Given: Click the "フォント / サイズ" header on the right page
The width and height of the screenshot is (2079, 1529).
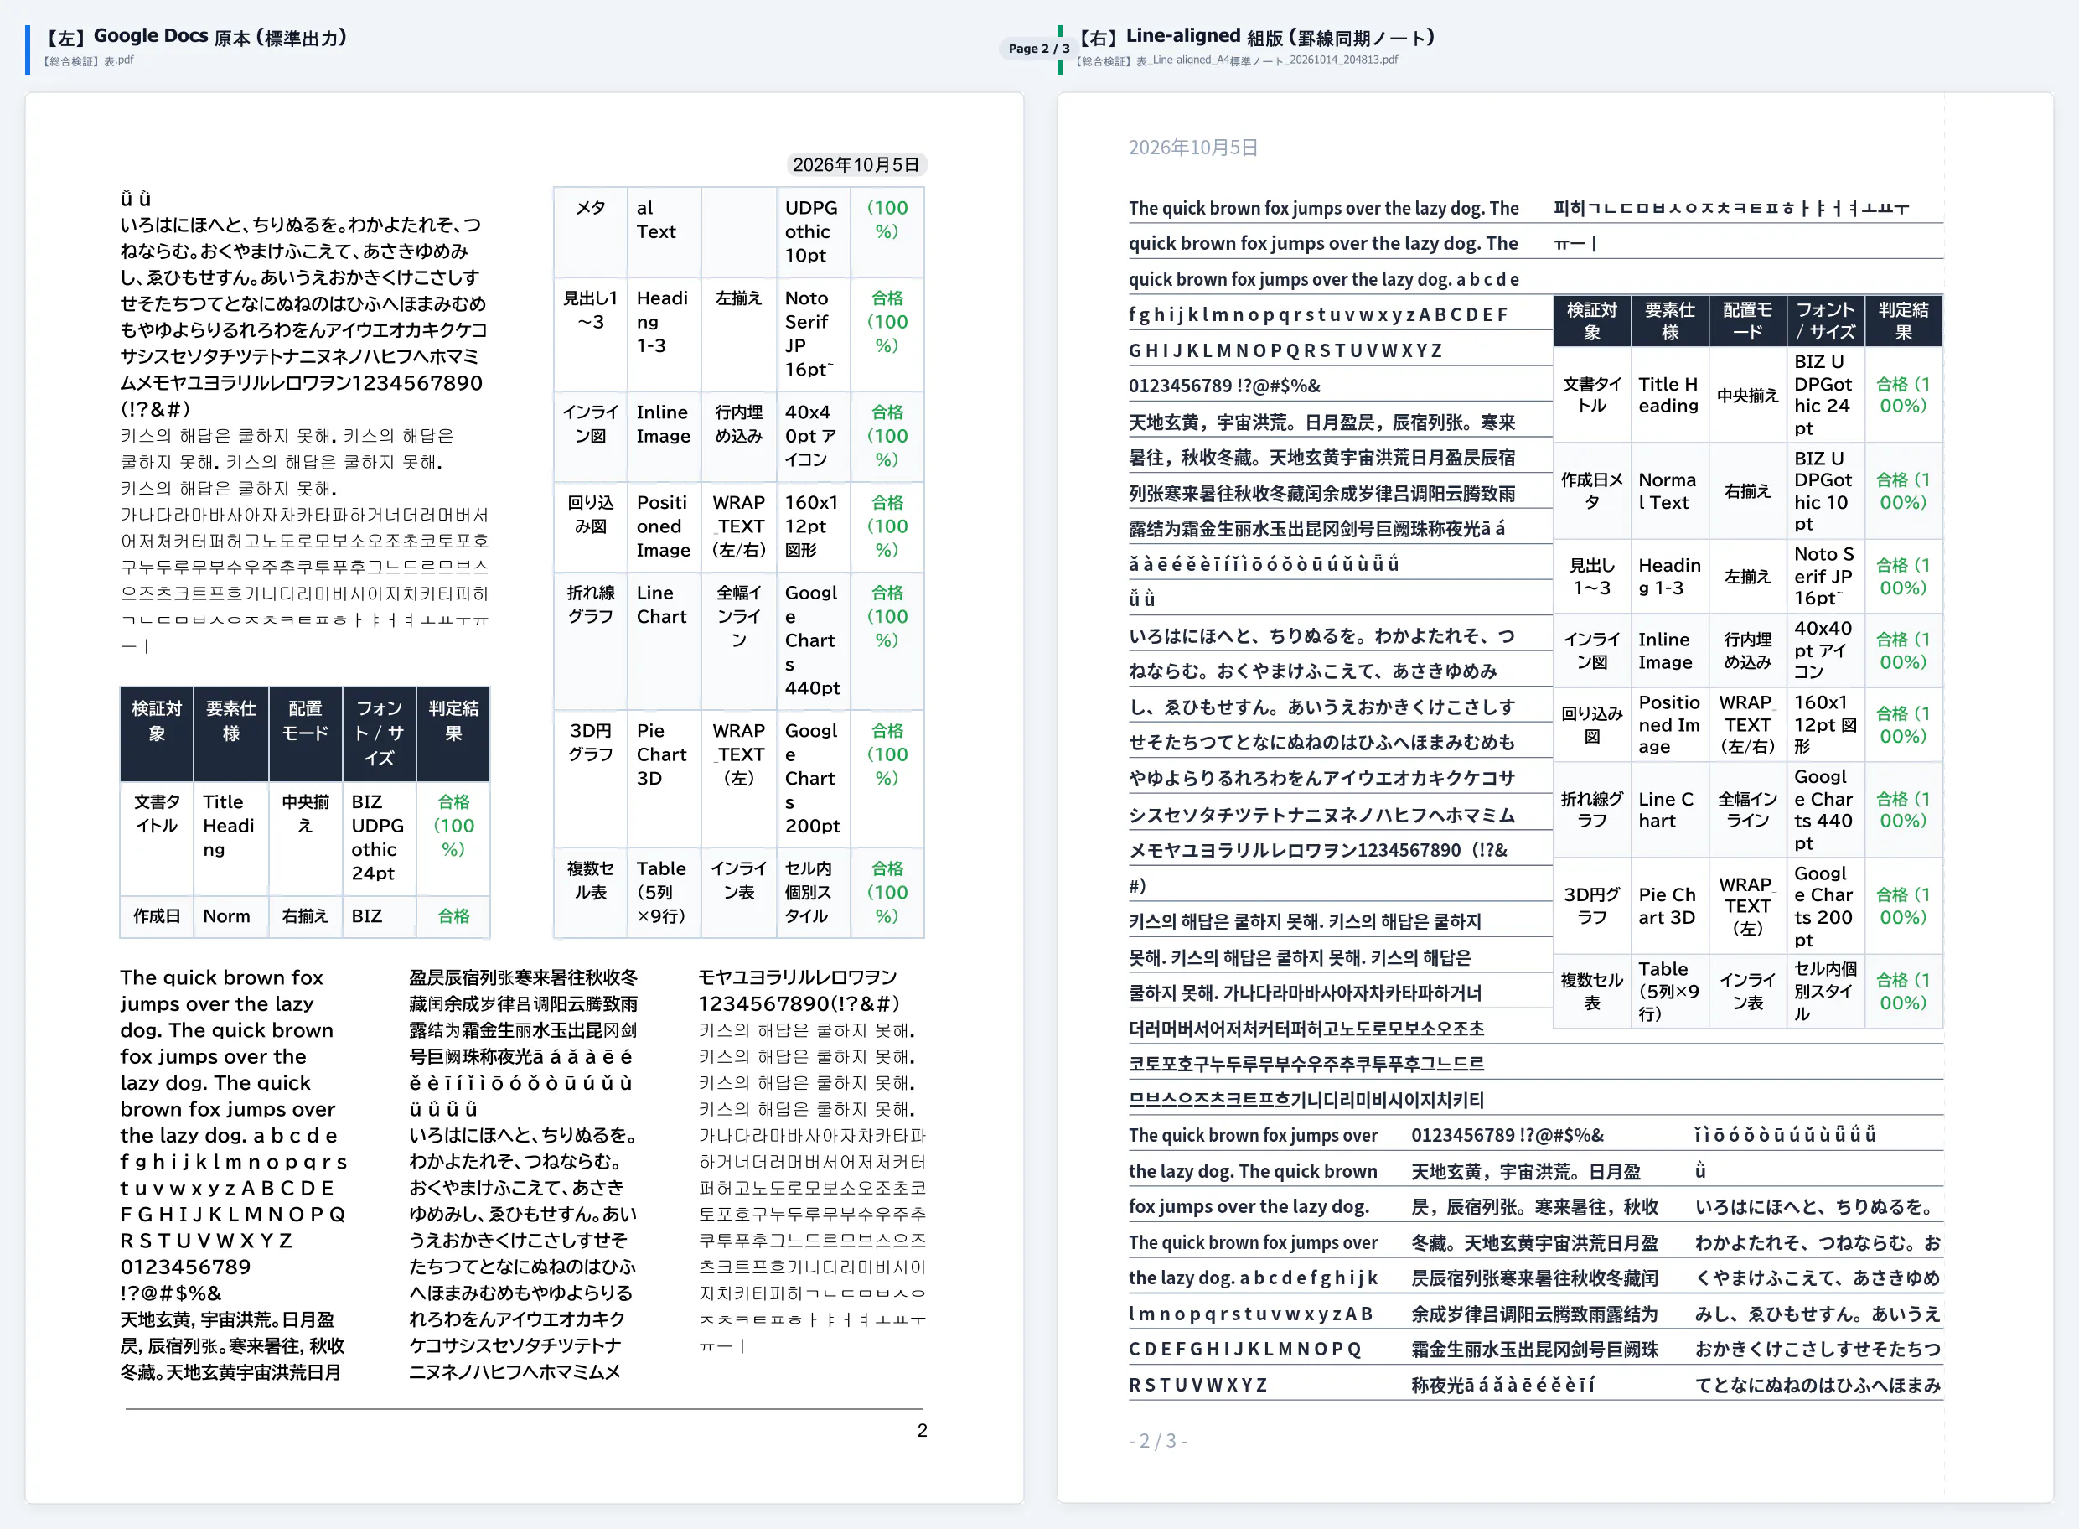Looking at the screenshot, I should point(1824,321).
